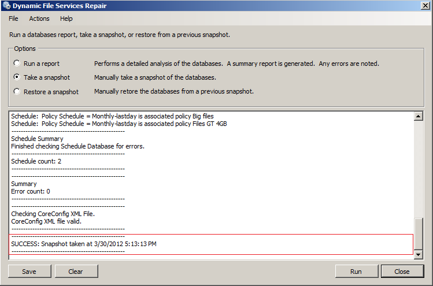The image size is (433, 286).
Task: Close the Repair window
Action: (x=425, y=6)
